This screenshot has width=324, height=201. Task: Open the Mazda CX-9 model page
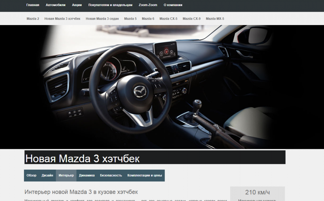point(191,19)
